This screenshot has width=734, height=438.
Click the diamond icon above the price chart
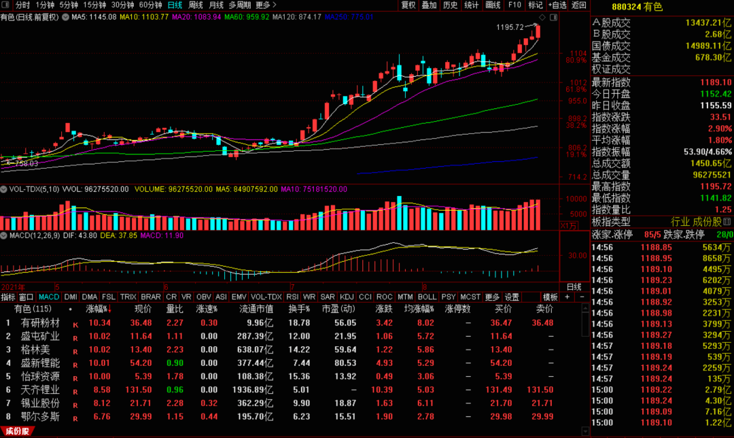point(542,17)
